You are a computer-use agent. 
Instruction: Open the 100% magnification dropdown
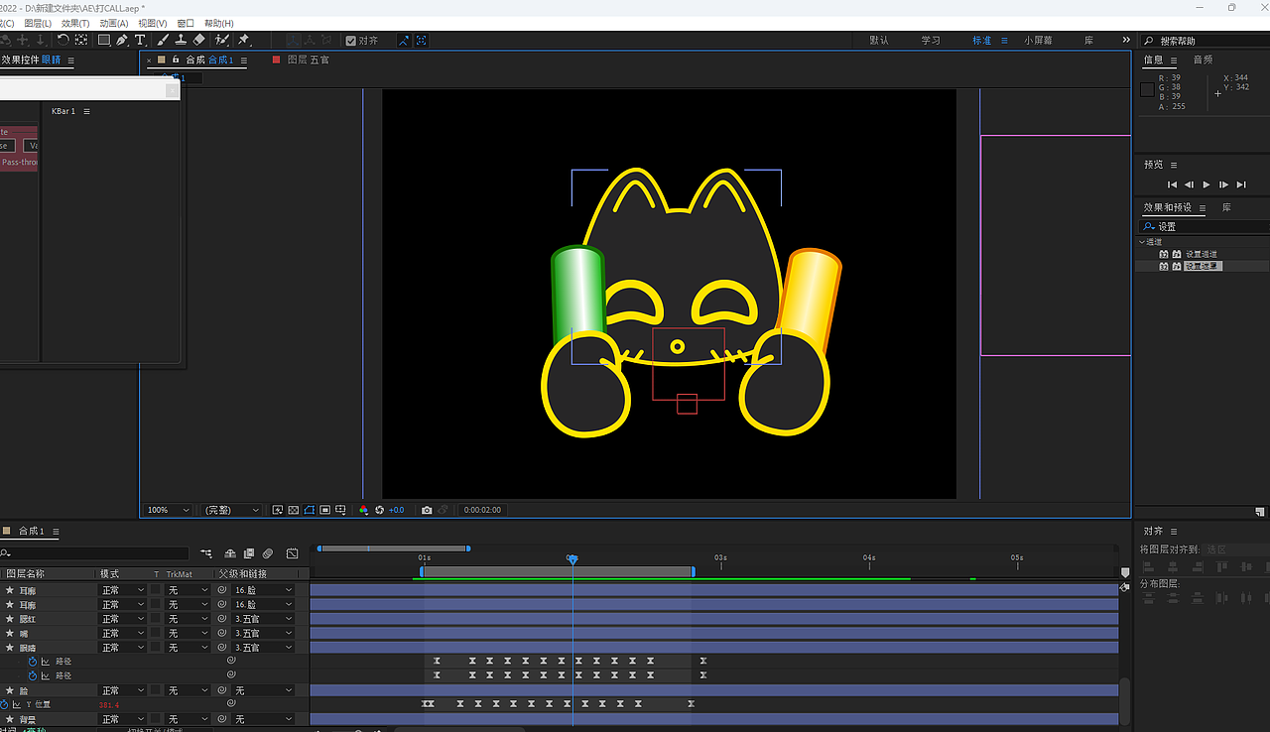[168, 510]
